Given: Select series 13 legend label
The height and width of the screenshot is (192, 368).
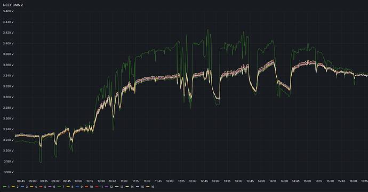Looking at the screenshot, I should [x=122, y=187].
